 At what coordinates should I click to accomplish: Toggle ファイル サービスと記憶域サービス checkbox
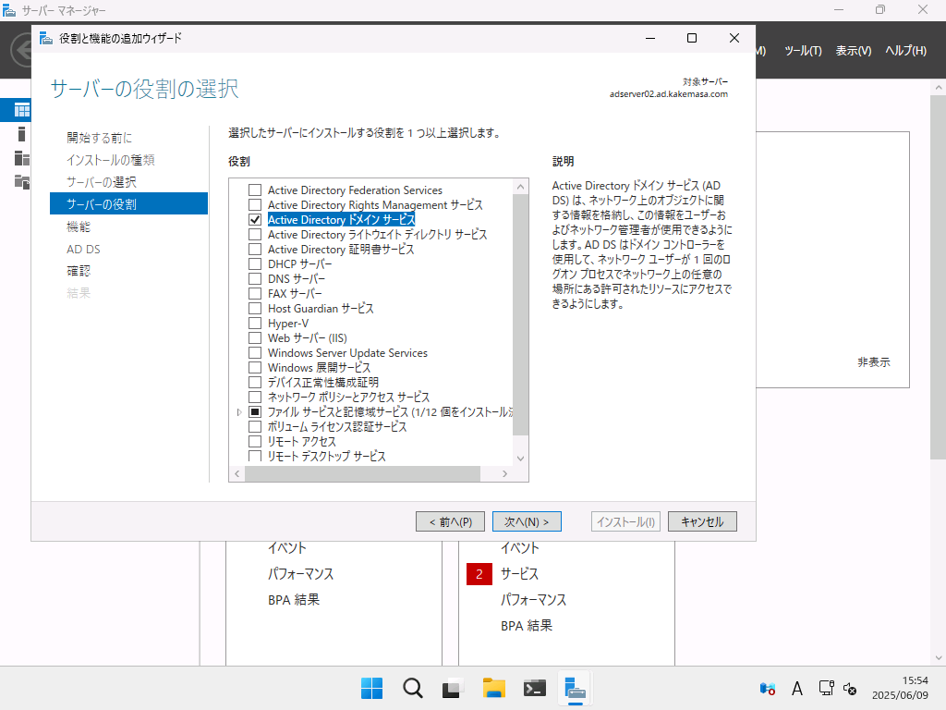click(x=255, y=411)
